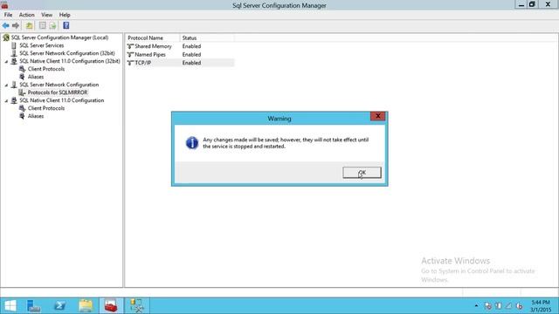
Task: Click the blue Help toolbar icon
Action: click(x=66, y=25)
